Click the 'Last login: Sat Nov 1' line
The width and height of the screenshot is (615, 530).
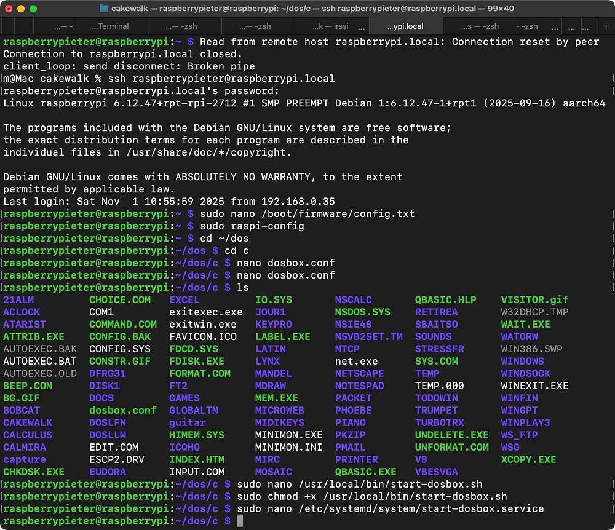[x=169, y=202]
